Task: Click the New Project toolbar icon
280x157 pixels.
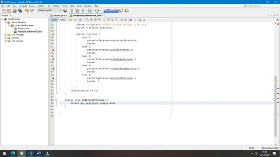Action: (9, 10)
